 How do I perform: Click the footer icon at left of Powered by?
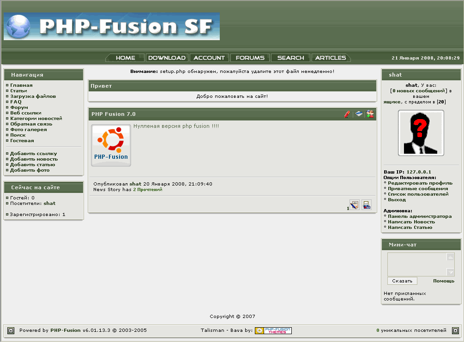coord(11,330)
